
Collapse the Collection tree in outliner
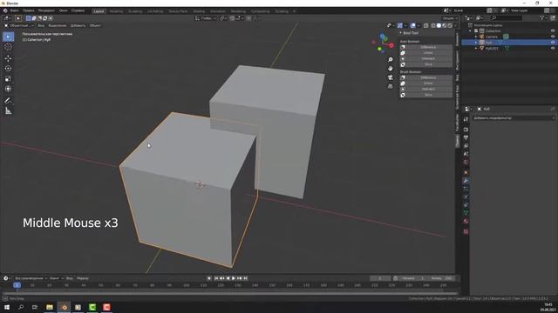click(x=471, y=31)
